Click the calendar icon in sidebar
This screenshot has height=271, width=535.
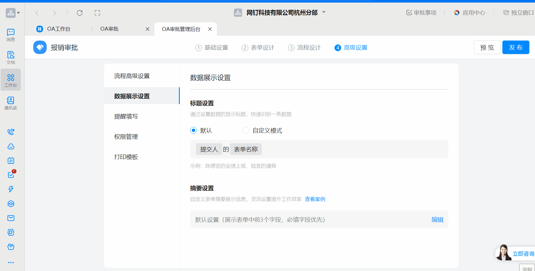11,161
